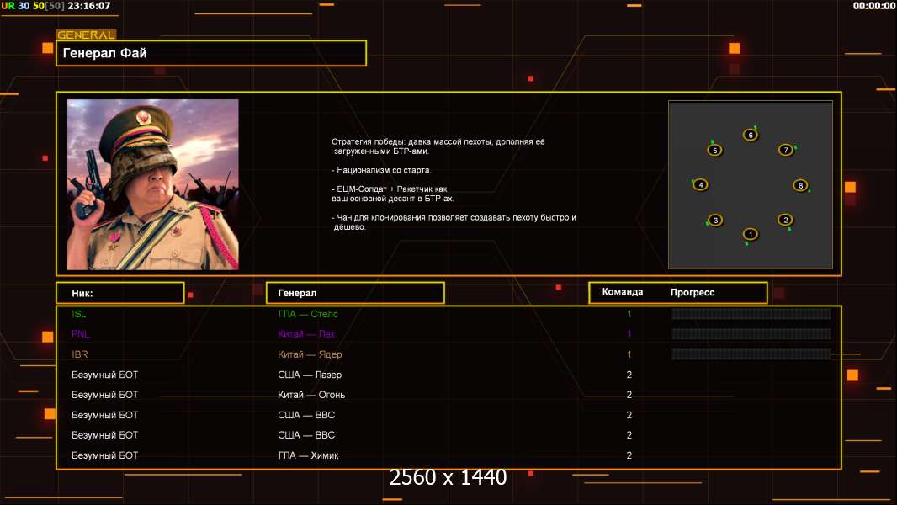This screenshot has width=897, height=505.
Task: Choose start position 5 on the minimap
Action: coord(714,151)
